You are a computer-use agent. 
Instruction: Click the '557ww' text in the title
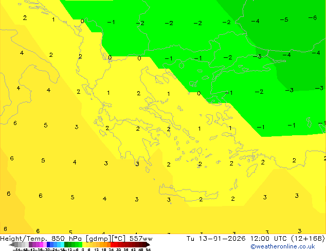(141, 239)
